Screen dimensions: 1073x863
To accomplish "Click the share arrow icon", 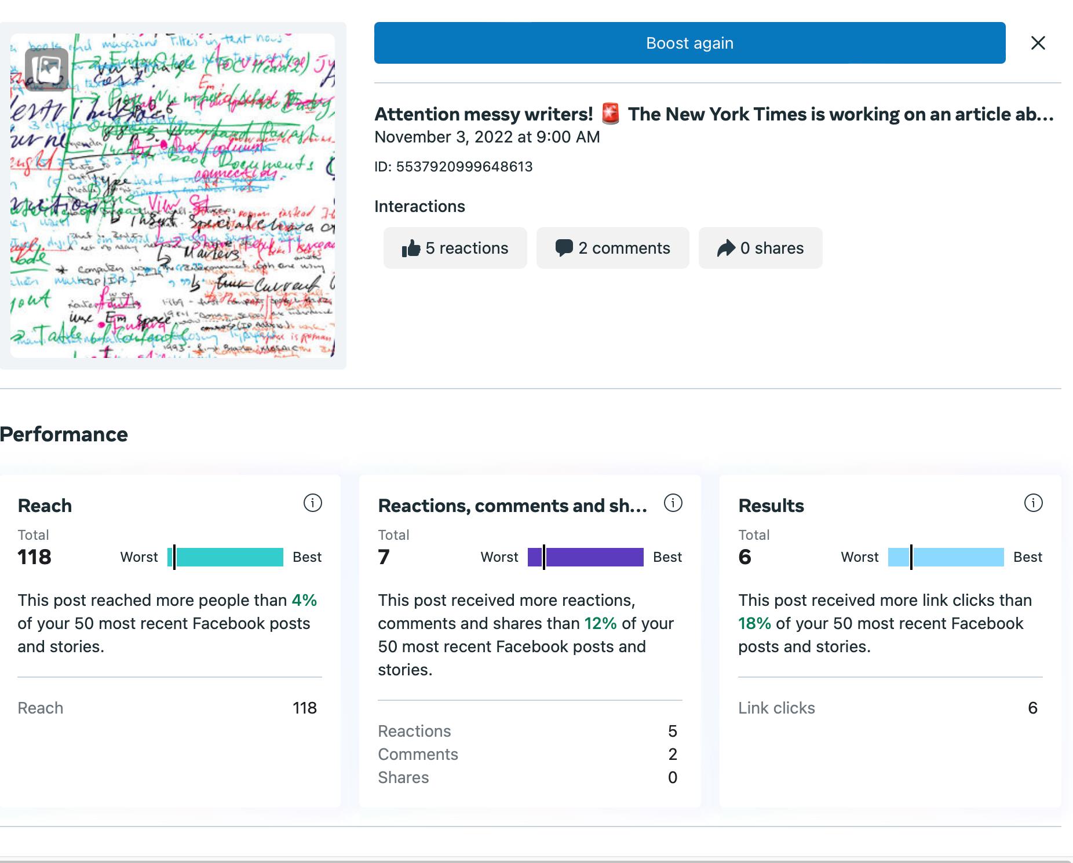I will pyautogui.click(x=726, y=248).
